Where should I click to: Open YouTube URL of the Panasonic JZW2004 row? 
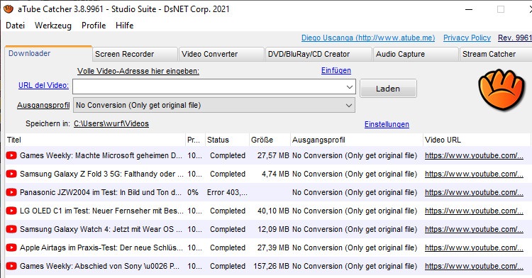(474, 192)
